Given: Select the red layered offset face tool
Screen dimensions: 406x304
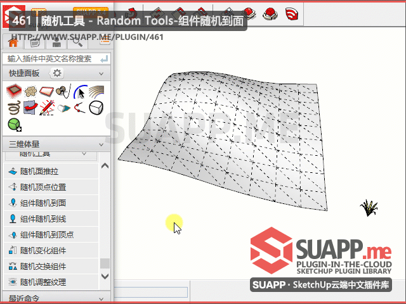Looking at the screenshot, I should [14, 91].
